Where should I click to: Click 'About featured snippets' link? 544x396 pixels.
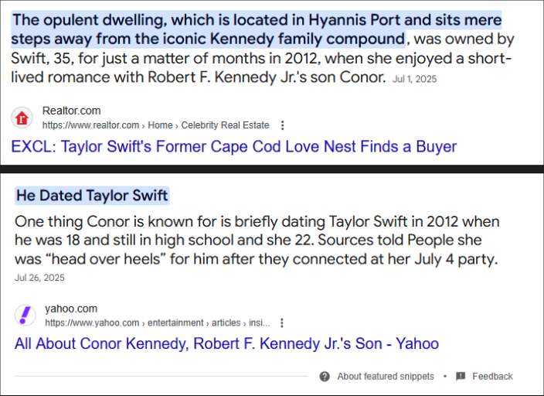(x=386, y=376)
